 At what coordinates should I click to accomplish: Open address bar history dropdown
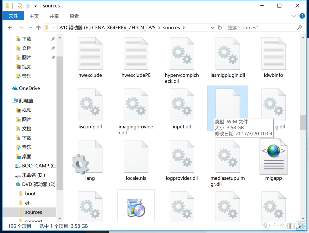coord(212,27)
